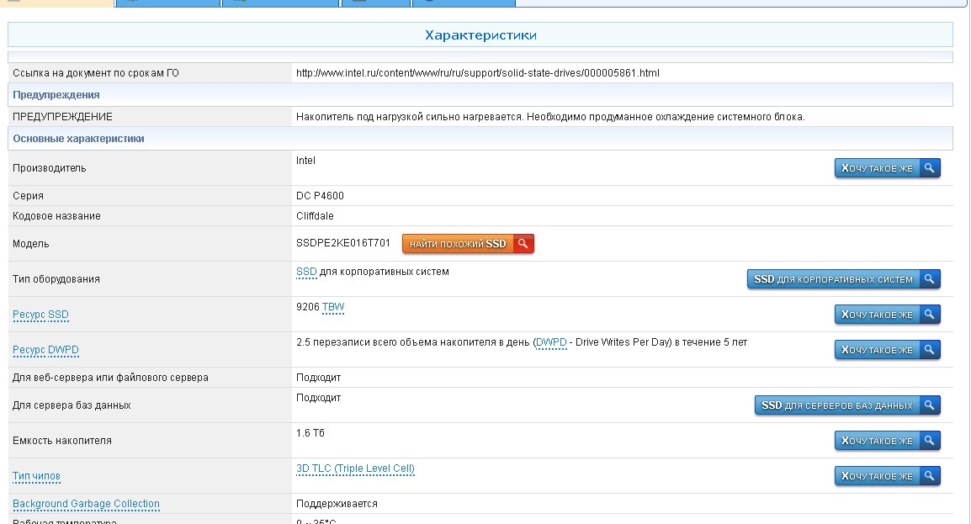Click 'Хочу такое же' in Емкость накопителя row

(x=888, y=441)
